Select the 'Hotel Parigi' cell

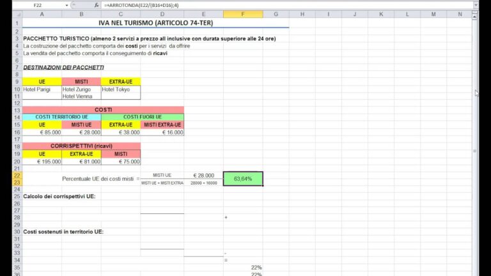tap(42, 89)
